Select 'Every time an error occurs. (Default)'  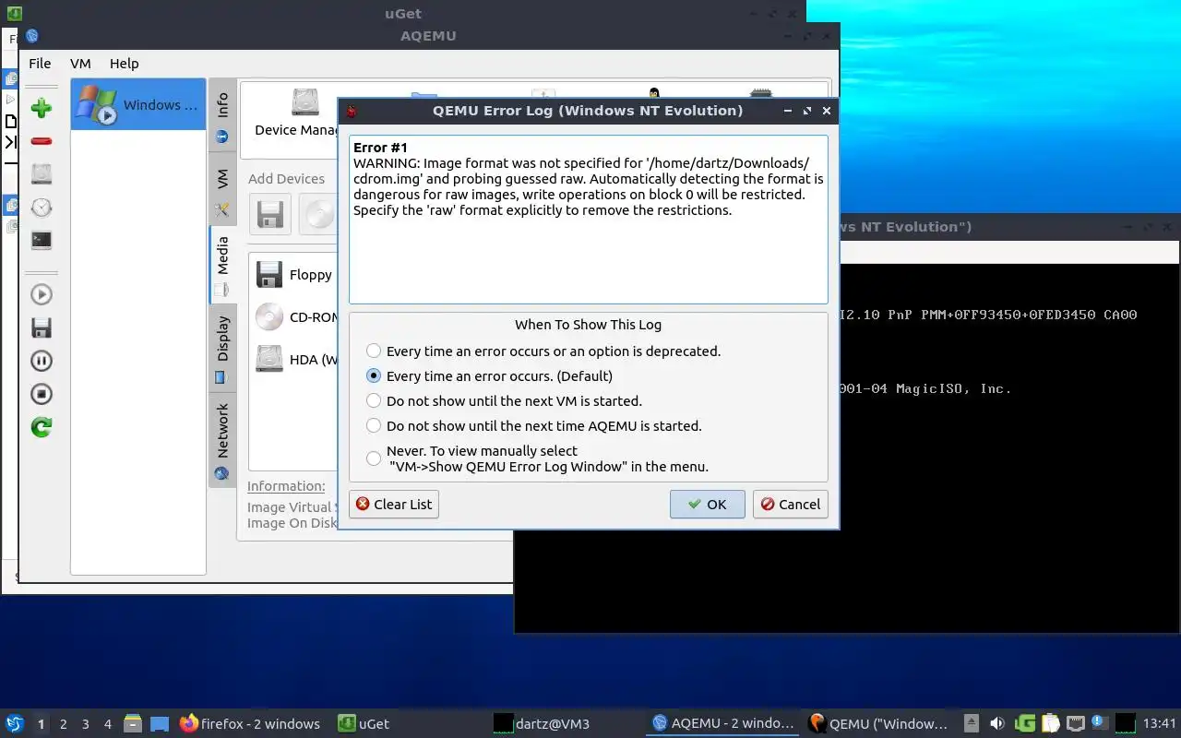point(489,376)
